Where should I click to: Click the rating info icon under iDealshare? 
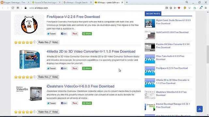[34, 112]
